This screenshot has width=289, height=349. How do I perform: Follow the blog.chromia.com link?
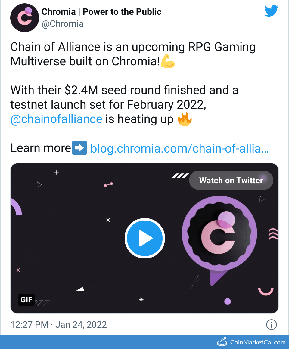[180, 148]
